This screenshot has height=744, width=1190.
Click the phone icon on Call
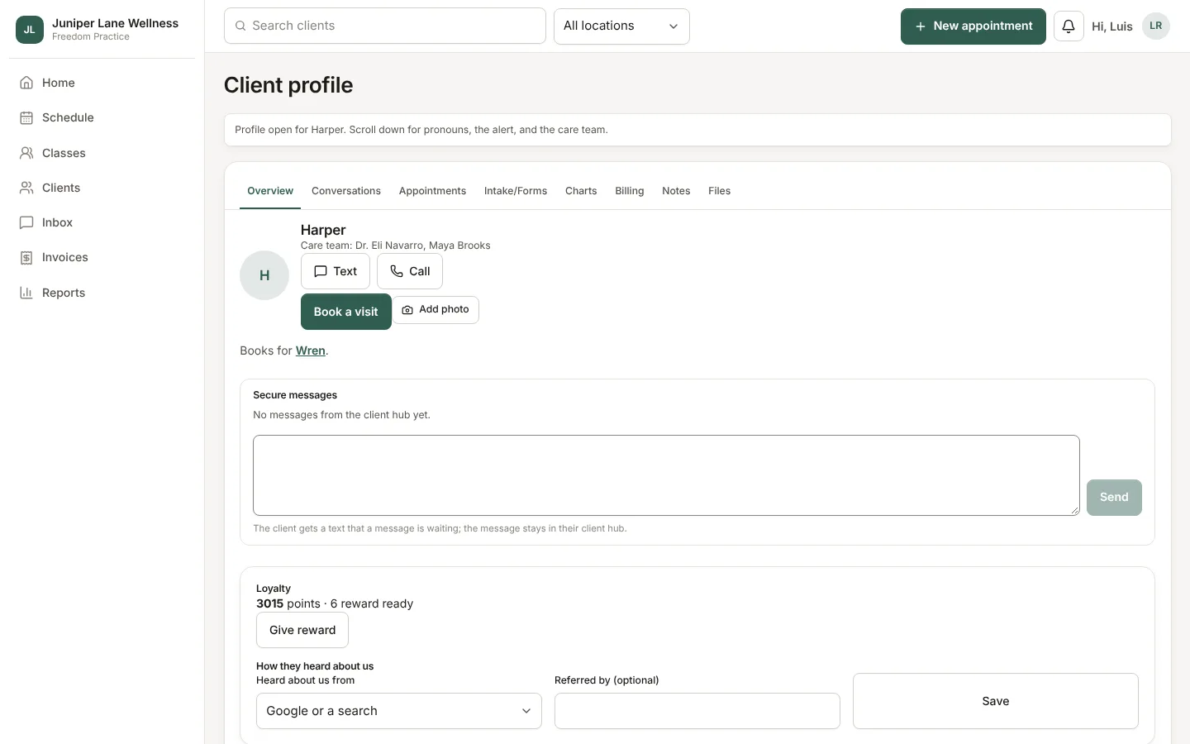[397, 271]
